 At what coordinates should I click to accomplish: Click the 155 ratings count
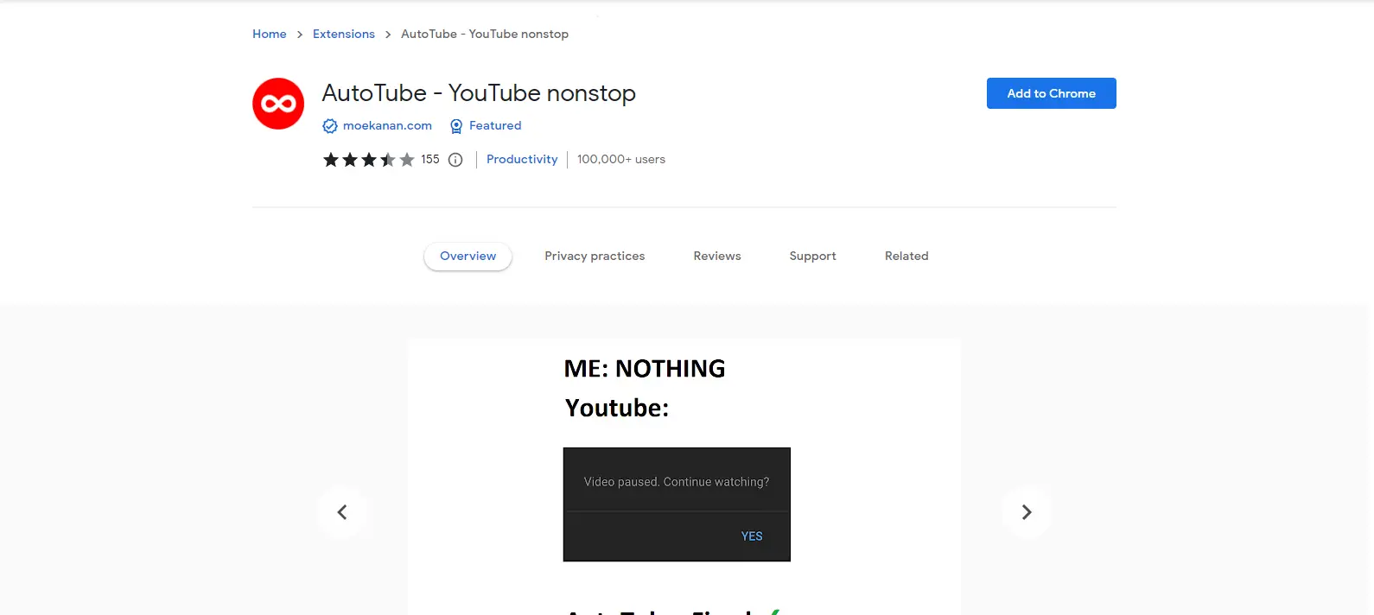[x=430, y=159]
